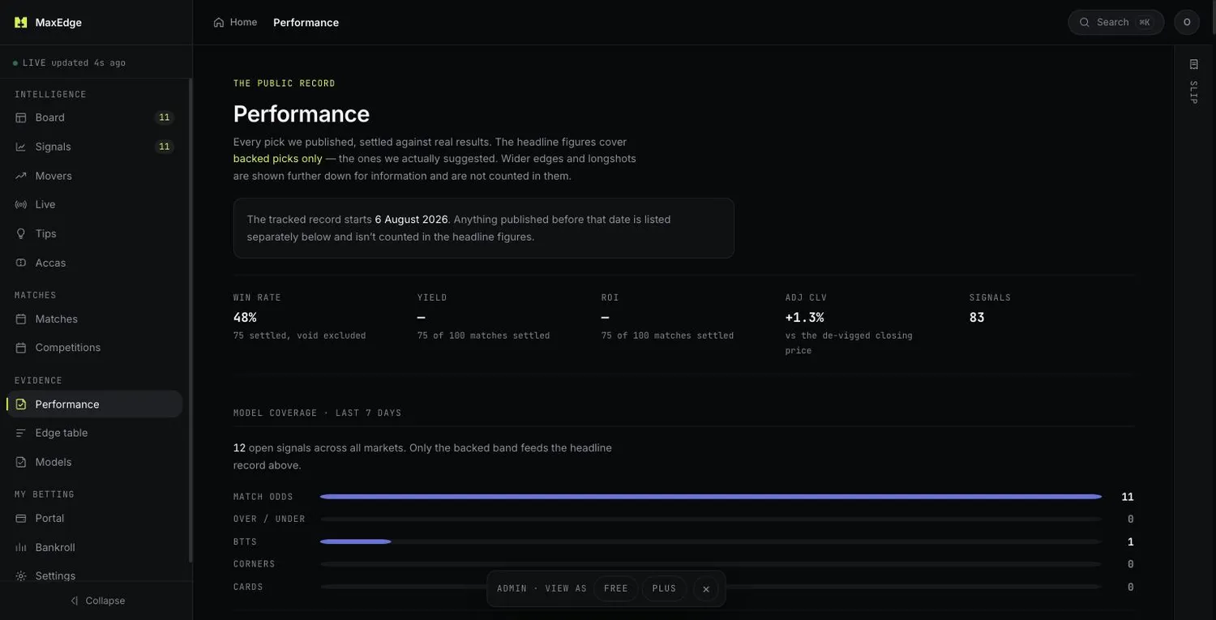
Task: Click the MaxEdge logo icon
Action: [21, 23]
